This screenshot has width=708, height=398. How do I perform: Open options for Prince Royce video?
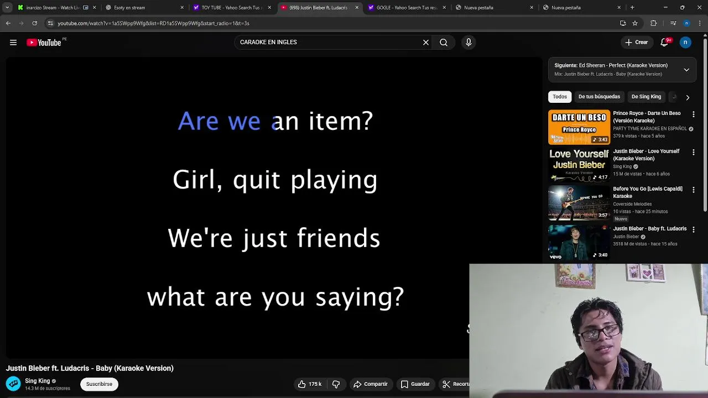(x=694, y=114)
